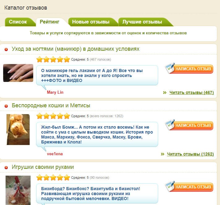Click the notepad icon on cats Написать отзыв button

170,125
